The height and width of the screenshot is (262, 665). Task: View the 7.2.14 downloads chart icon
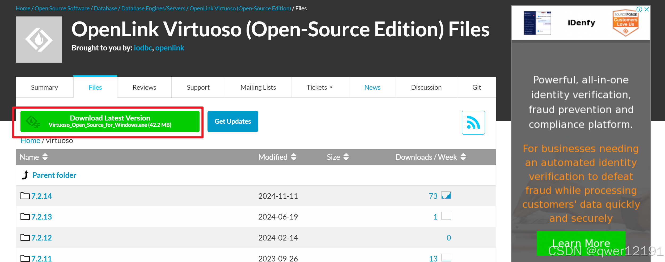point(446,195)
